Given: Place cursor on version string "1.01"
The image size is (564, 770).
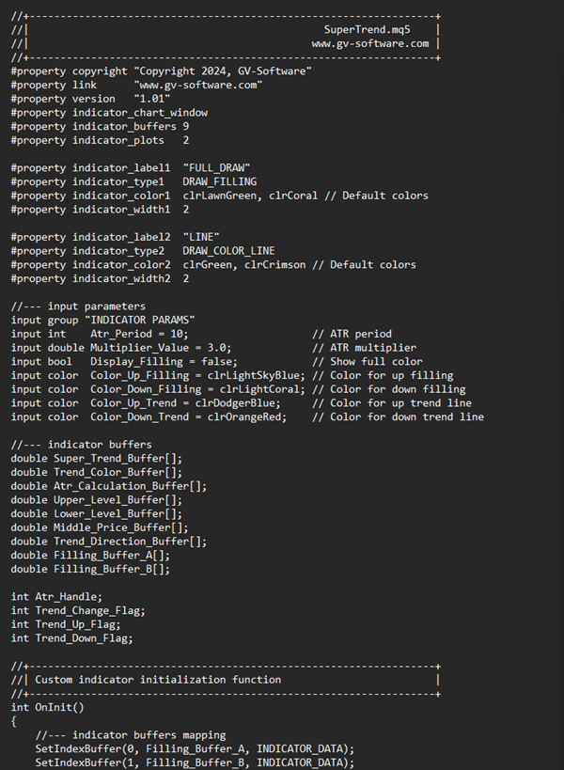Looking at the screenshot, I should coord(152,99).
